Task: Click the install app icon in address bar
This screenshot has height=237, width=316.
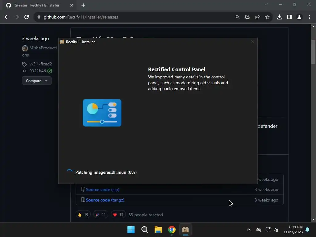Action: (247, 17)
